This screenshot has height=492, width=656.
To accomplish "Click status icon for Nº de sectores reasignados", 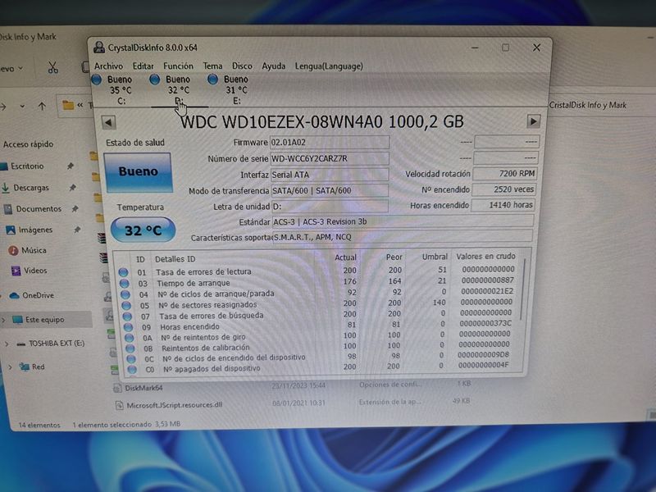I will click(x=126, y=305).
